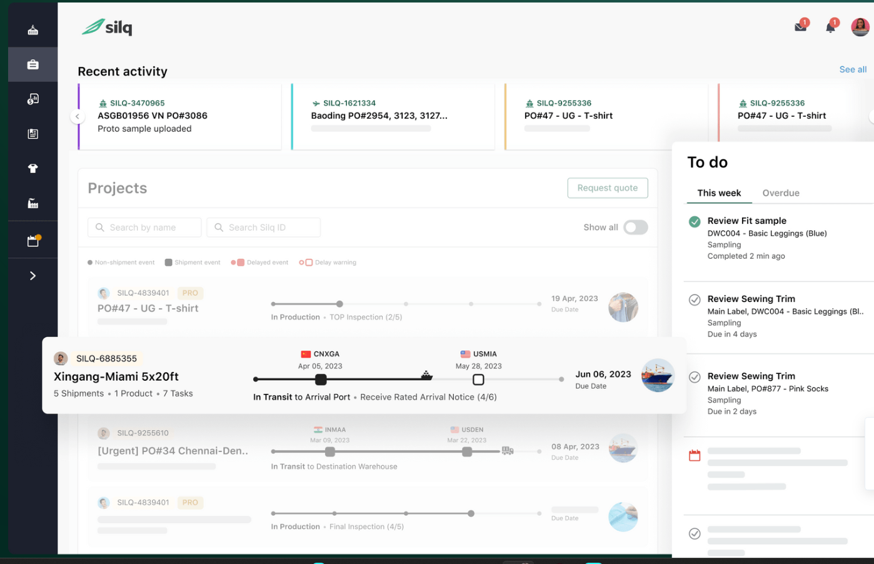Image resolution: width=874 pixels, height=564 pixels.
Task: Open Chennai-Den project ship thumbnail
Action: click(623, 448)
